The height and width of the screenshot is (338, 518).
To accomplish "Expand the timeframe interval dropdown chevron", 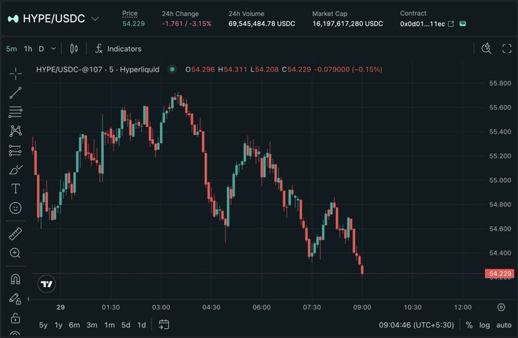I will coord(53,49).
